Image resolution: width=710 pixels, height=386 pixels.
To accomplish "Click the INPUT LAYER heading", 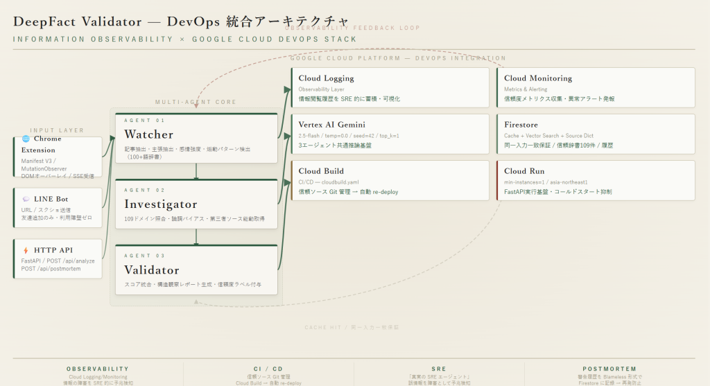I will pos(57,130).
